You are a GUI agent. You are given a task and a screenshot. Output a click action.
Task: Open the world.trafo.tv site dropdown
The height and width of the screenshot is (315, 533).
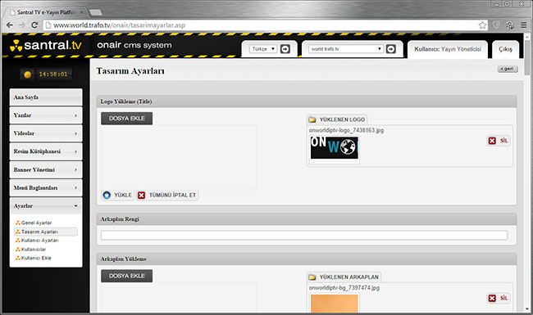click(346, 49)
